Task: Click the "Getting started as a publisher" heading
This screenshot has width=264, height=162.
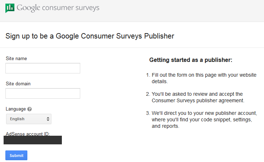Action: (191, 60)
